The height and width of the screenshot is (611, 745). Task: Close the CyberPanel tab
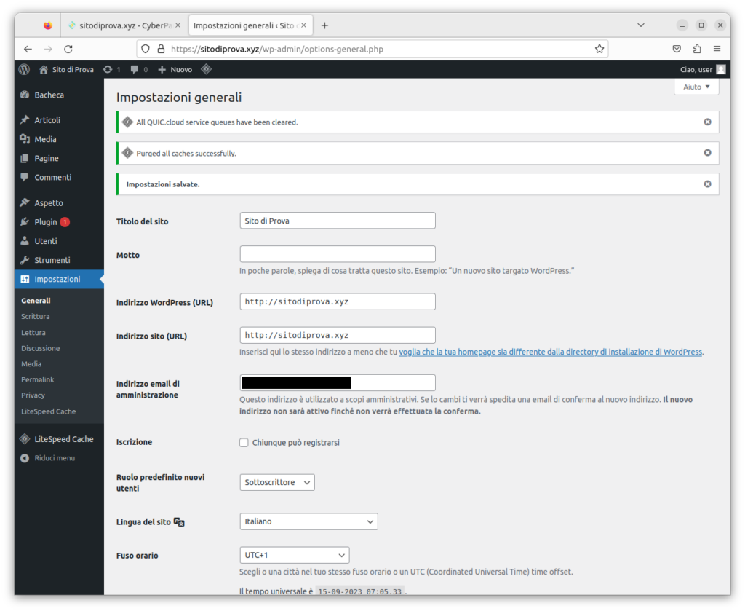(178, 25)
